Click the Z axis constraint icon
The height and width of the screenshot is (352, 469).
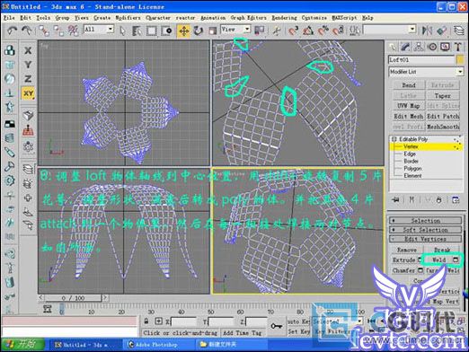click(28, 78)
